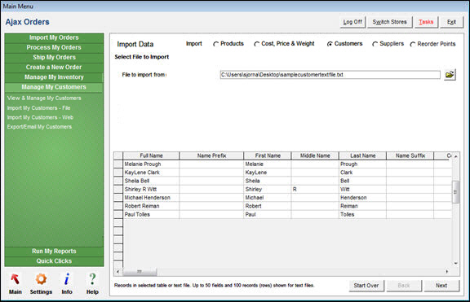Click the grid's scroll up arrow

pos(455,156)
